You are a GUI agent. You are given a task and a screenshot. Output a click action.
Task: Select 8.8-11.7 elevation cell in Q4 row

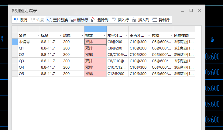click(51, 67)
